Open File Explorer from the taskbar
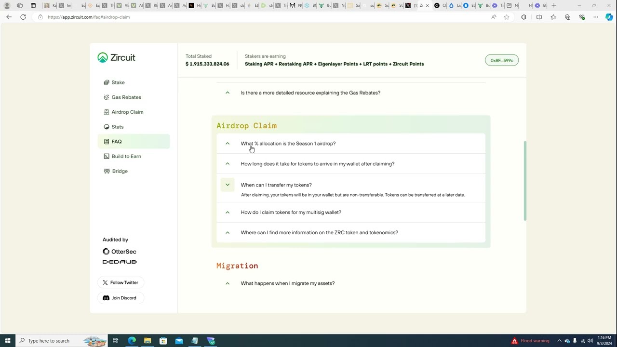Viewport: 617px width, 347px height. click(x=148, y=341)
